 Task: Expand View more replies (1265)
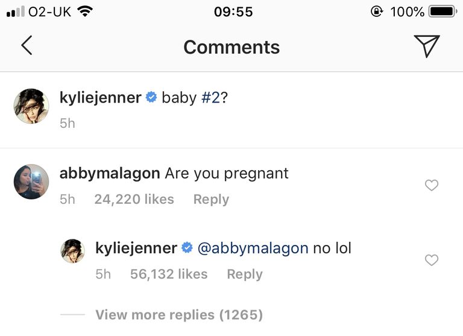tap(179, 315)
